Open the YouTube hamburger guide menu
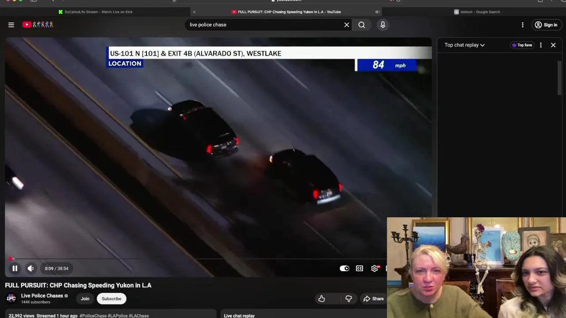Image resolution: width=566 pixels, height=318 pixels. 11,25
